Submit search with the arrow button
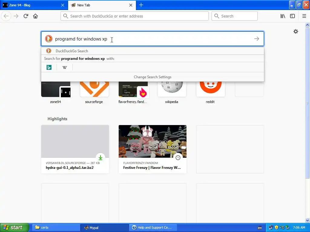This screenshot has height=232, width=310. tap(257, 39)
